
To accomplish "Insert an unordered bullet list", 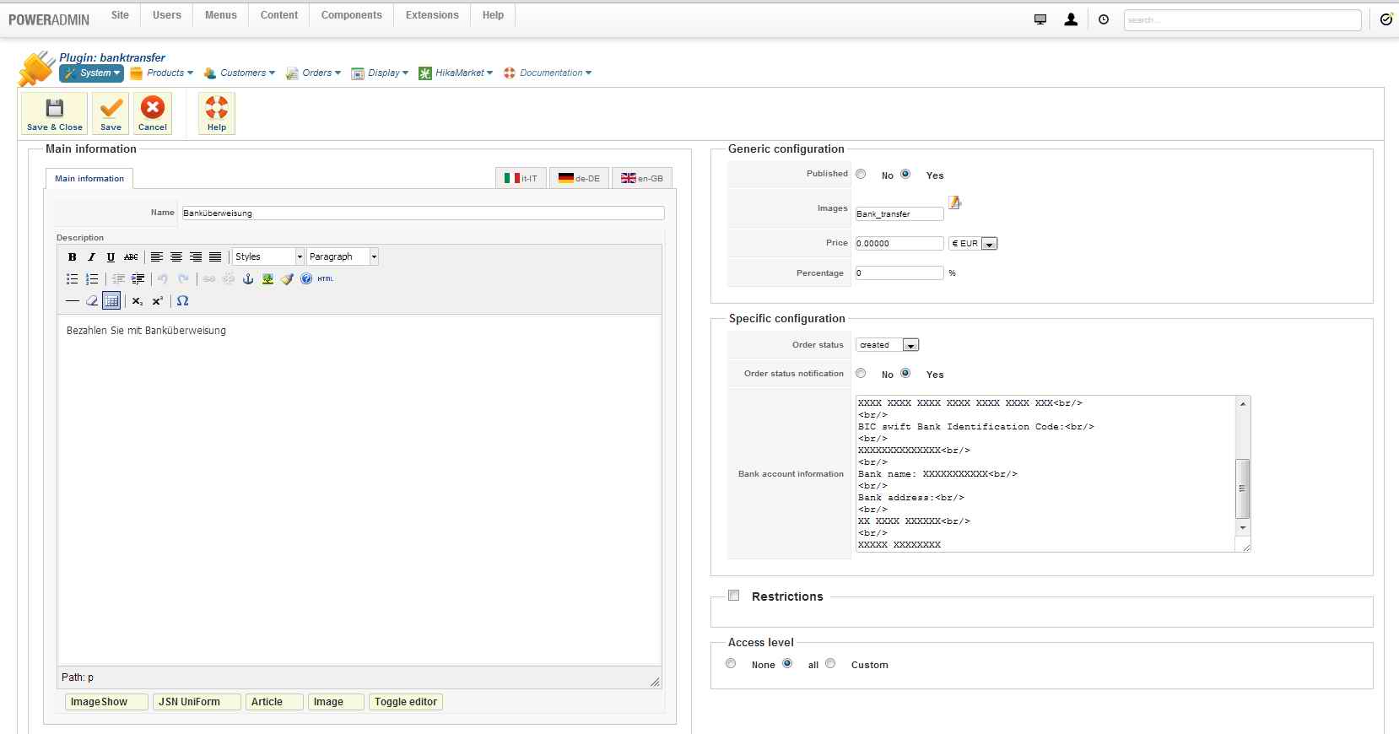I will click(73, 278).
